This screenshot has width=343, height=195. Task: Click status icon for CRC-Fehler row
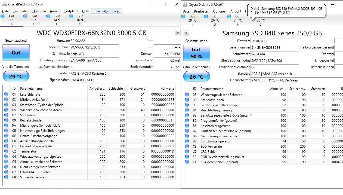[187, 152]
